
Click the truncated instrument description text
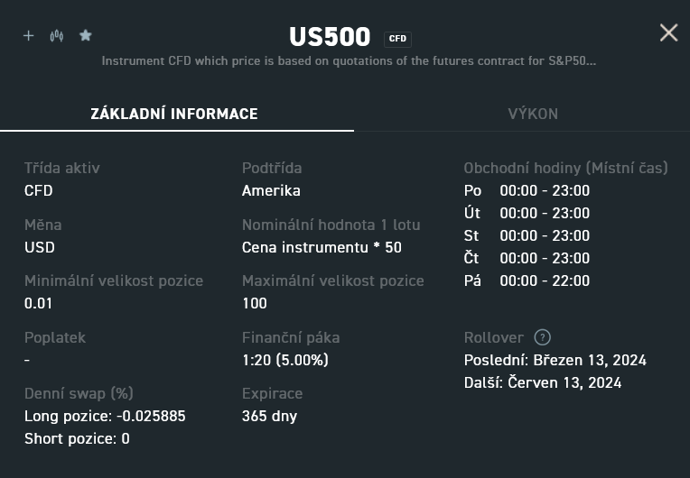click(x=349, y=61)
